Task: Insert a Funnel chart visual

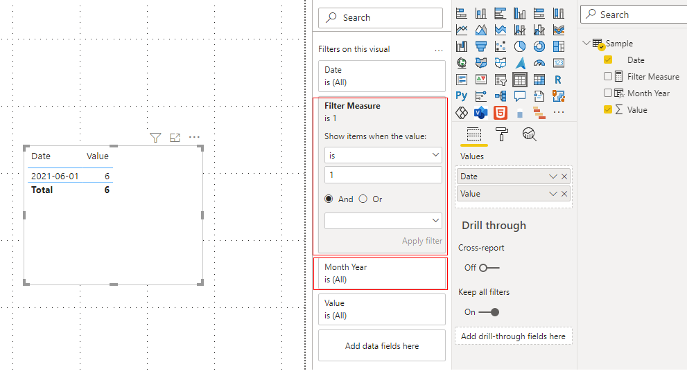Action: click(480, 46)
